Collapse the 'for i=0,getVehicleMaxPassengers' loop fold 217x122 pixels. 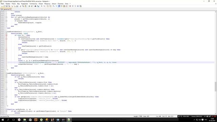coord(6,17)
